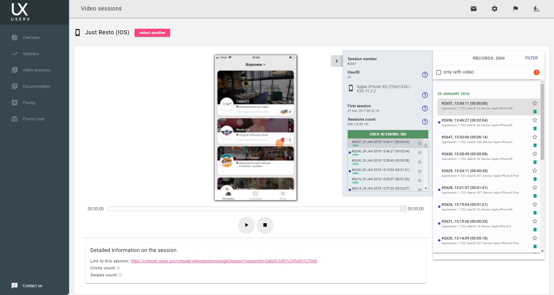Star user session #2626 in user list
The width and height of the screenshot is (554, 295).
coord(420,171)
